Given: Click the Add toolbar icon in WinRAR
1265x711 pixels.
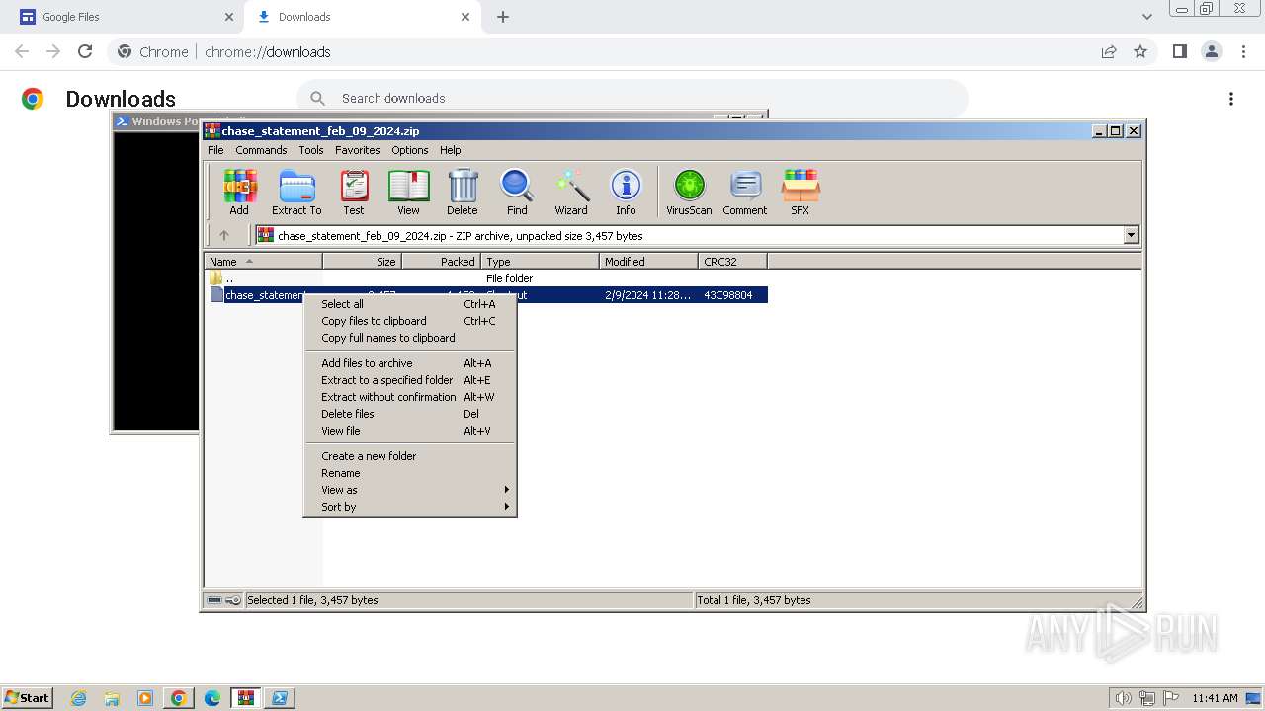Looking at the screenshot, I should click(239, 192).
